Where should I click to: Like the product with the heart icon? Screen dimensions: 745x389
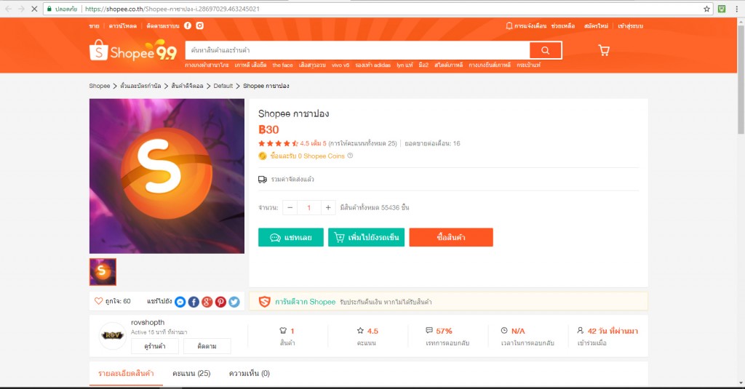98,300
